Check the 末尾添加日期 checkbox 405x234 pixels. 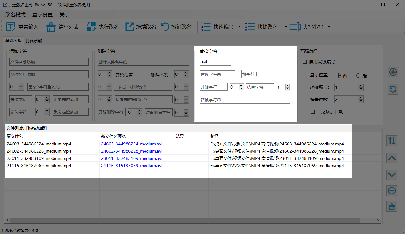313,112
